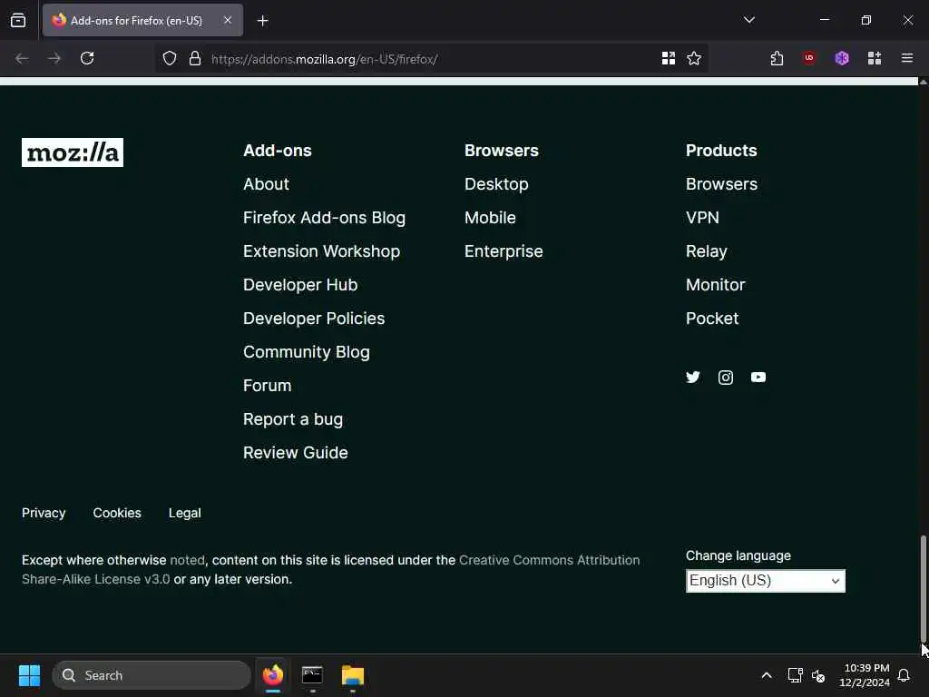929x697 pixels.
Task: Open the network status tray icon
Action: [795, 675]
